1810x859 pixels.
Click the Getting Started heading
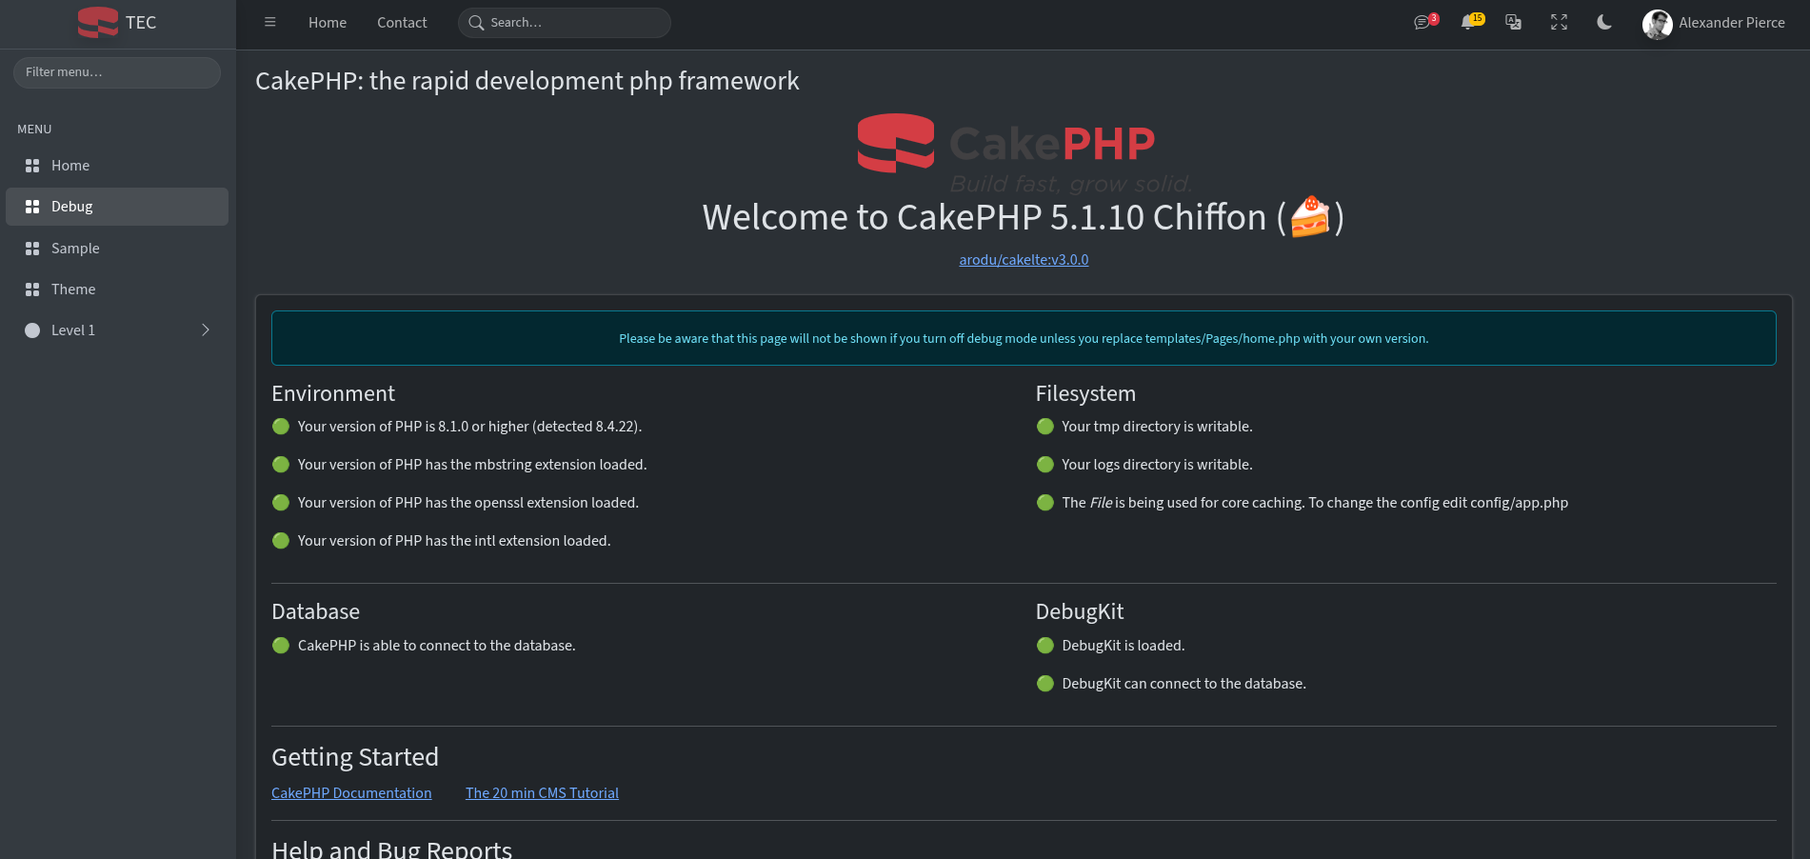click(x=355, y=757)
